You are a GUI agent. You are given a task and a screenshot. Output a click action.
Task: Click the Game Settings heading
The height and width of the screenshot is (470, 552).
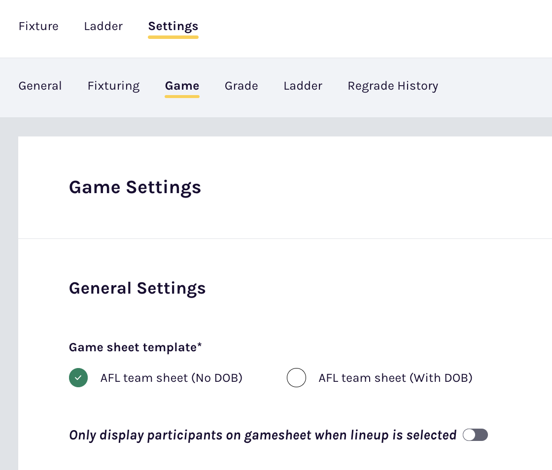(135, 187)
